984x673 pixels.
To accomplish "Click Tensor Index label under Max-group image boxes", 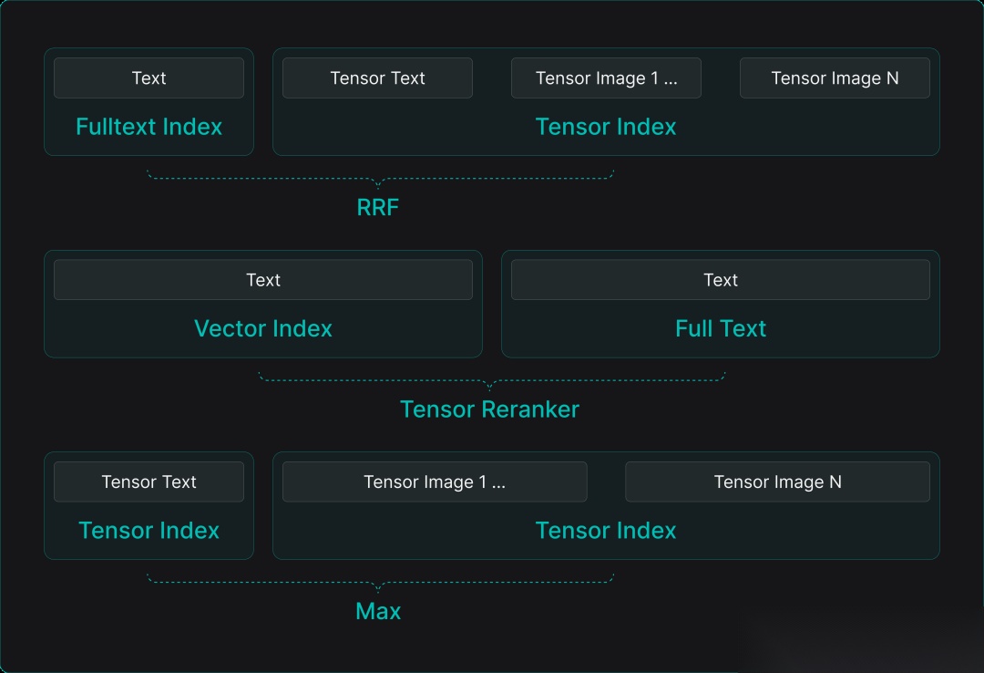I will [x=606, y=531].
